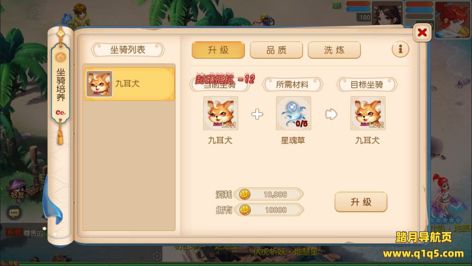This screenshot has height=266, width=472.
Task: Open the chat bubble icon on the left
Action: pyautogui.click(x=14, y=213)
